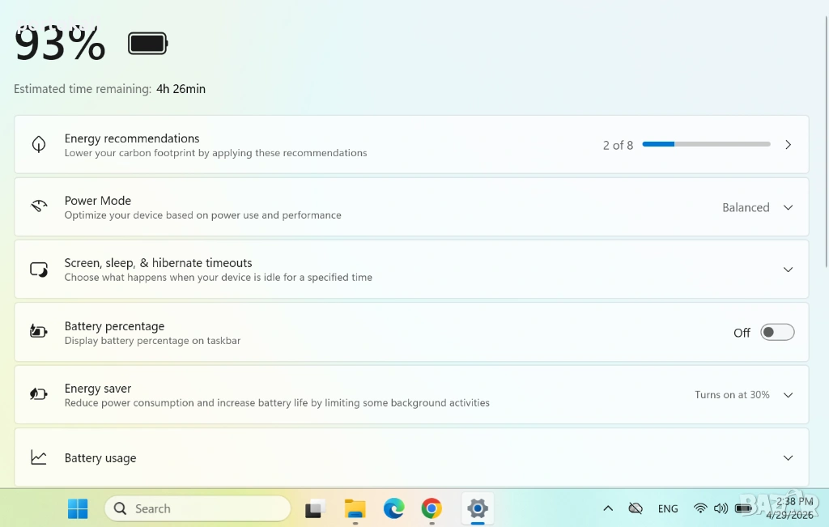Click the Energy recommendations progress bar
The width and height of the screenshot is (829, 527).
[x=706, y=144]
